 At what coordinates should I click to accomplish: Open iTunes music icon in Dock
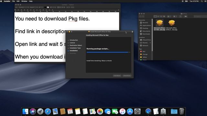[123, 111]
